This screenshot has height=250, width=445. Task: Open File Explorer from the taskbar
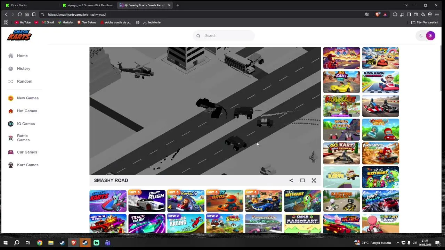click(x=51, y=243)
